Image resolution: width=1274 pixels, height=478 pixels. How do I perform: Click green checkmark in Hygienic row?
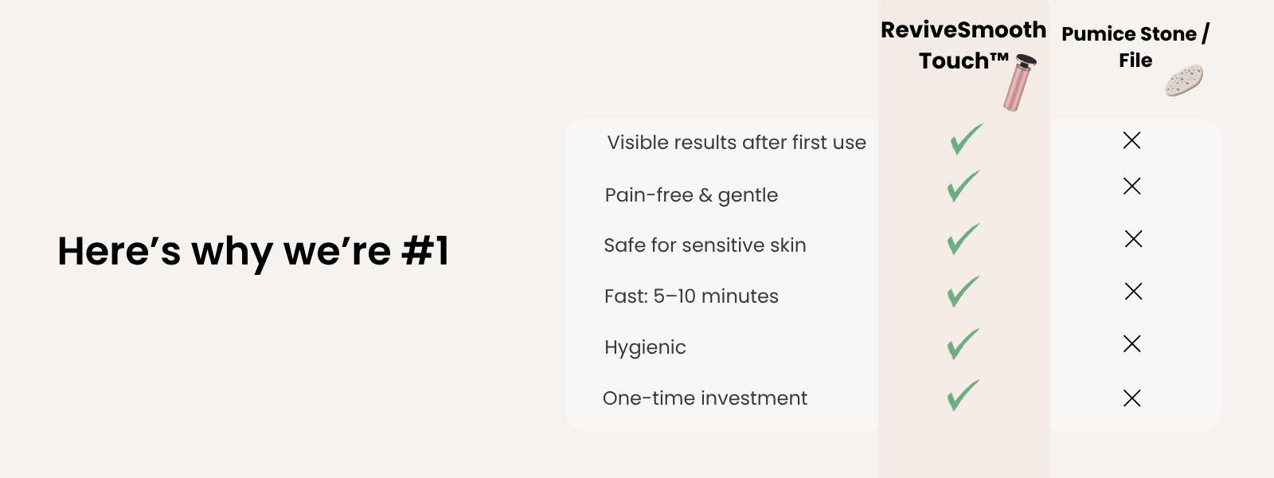click(x=963, y=344)
